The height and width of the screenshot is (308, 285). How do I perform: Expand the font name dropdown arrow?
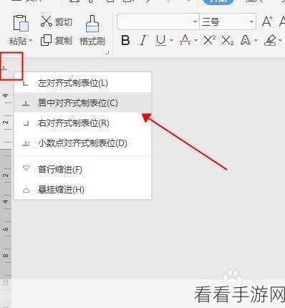(x=195, y=21)
